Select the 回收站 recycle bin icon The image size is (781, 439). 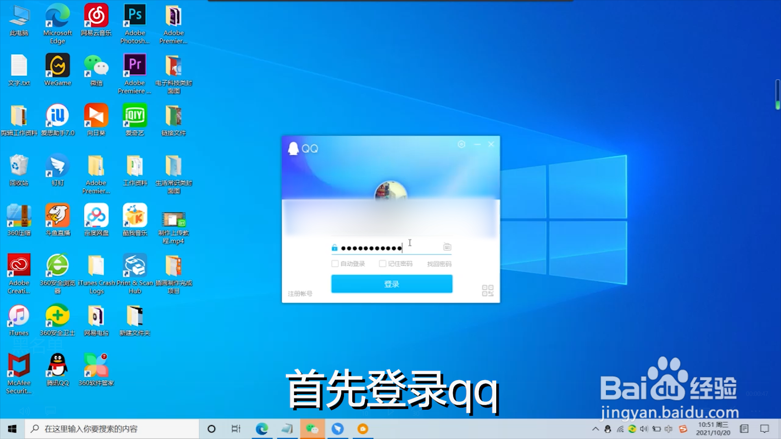coord(19,170)
